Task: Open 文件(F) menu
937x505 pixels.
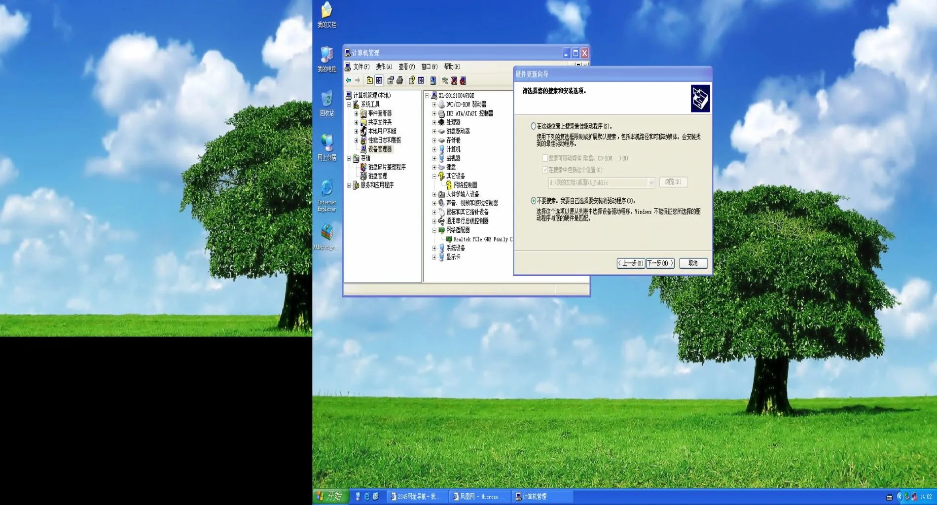Action: (361, 67)
